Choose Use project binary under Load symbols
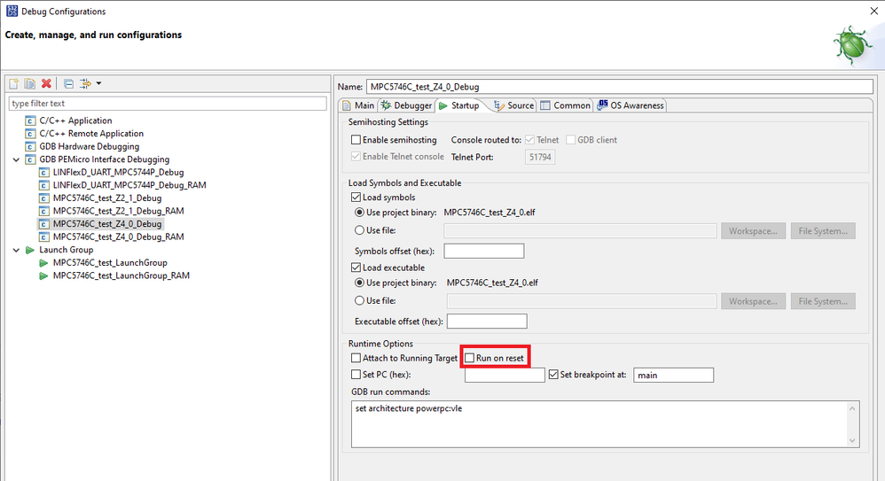 (x=359, y=213)
